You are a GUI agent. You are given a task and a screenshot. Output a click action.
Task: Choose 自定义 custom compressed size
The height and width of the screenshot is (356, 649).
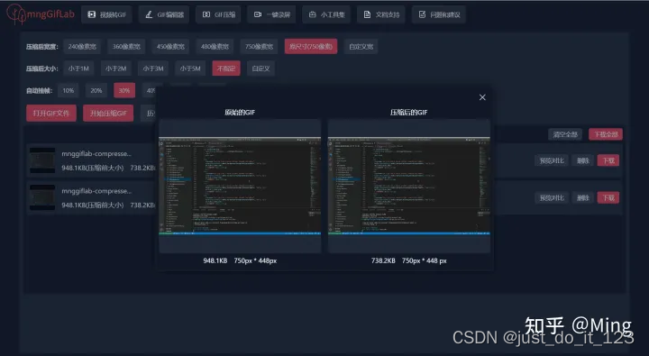click(261, 68)
